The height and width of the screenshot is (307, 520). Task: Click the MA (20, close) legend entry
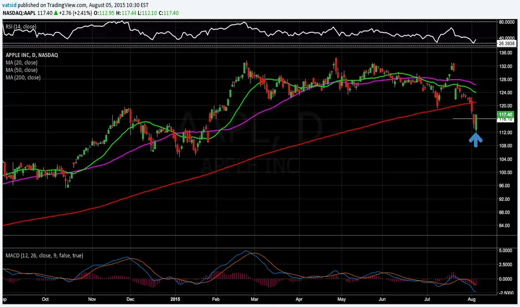(x=22, y=63)
